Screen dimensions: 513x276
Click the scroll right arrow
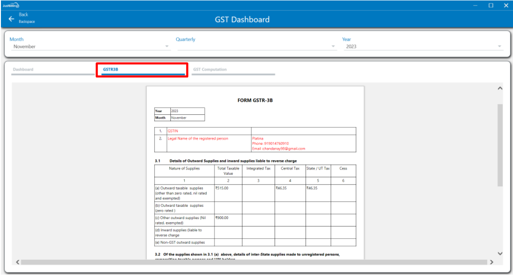pos(491,262)
